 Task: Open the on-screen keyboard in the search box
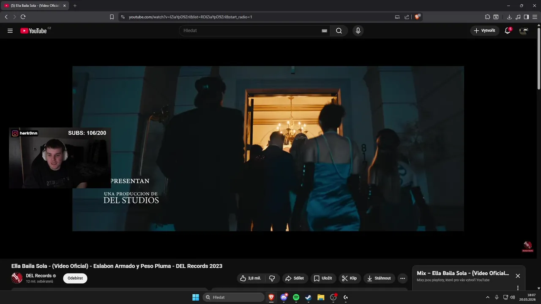pyautogui.click(x=324, y=31)
